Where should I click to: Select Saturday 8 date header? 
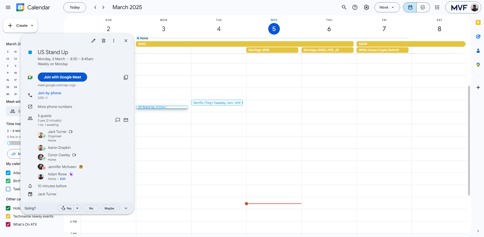point(439,29)
